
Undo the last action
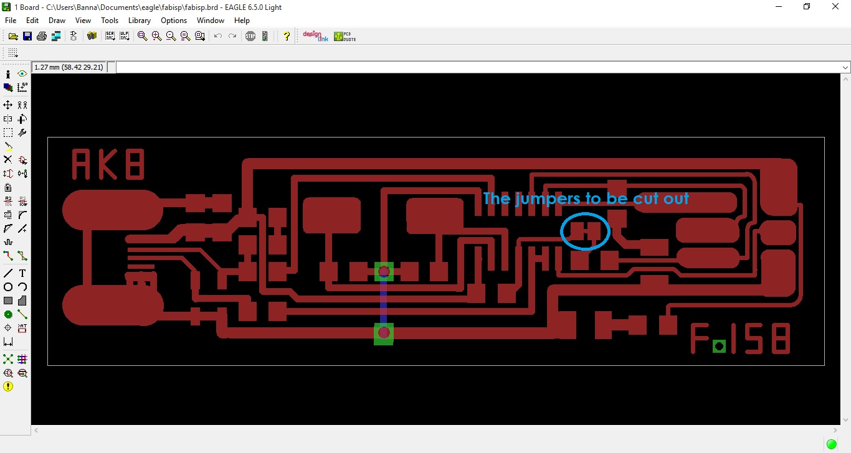[x=218, y=36]
